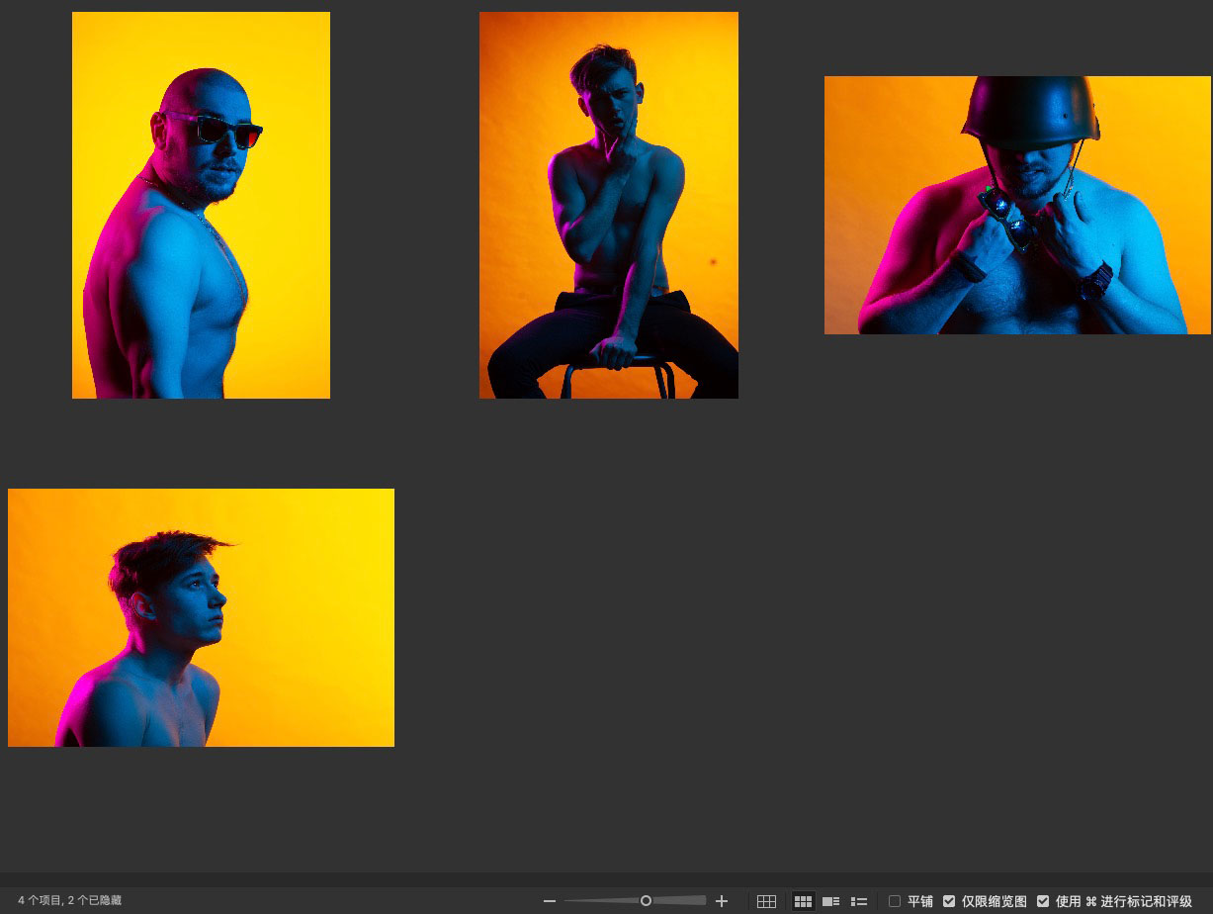
Task: Select the side profile portrait photo
Action: [201, 617]
